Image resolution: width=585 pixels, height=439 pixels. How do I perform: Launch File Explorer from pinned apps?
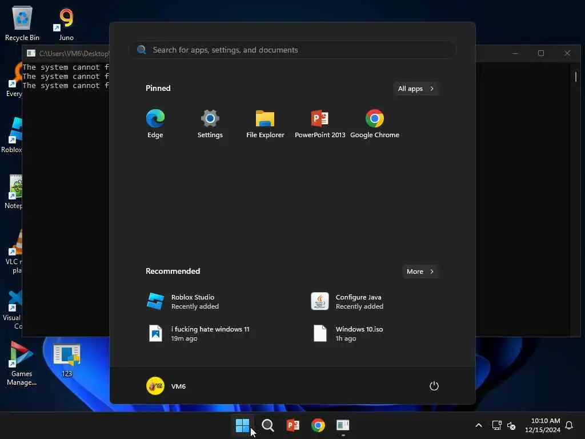(x=265, y=123)
